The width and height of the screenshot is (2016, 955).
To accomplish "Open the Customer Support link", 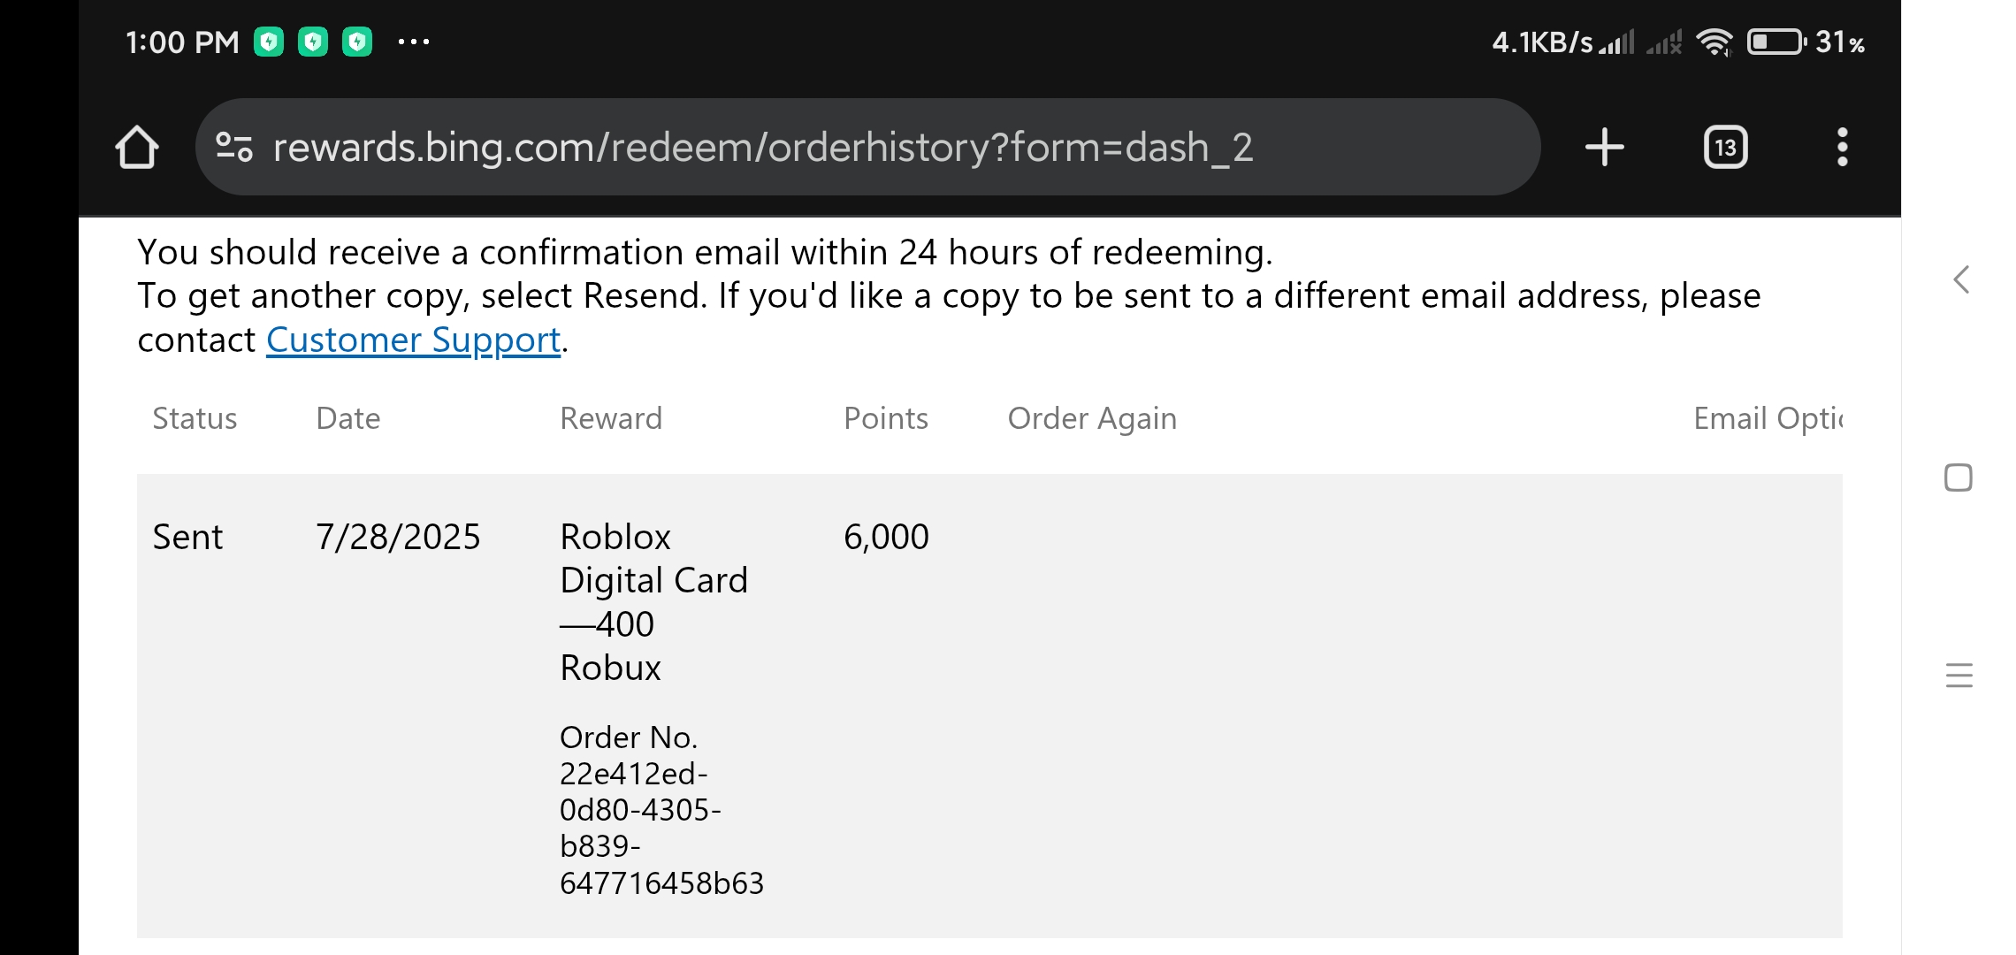I will 414,339.
